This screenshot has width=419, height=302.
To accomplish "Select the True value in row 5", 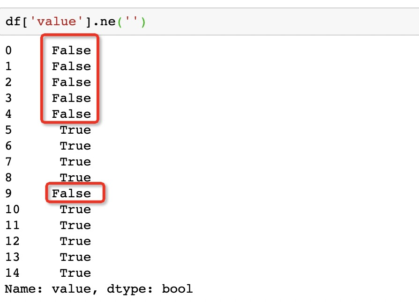I will tap(75, 130).
